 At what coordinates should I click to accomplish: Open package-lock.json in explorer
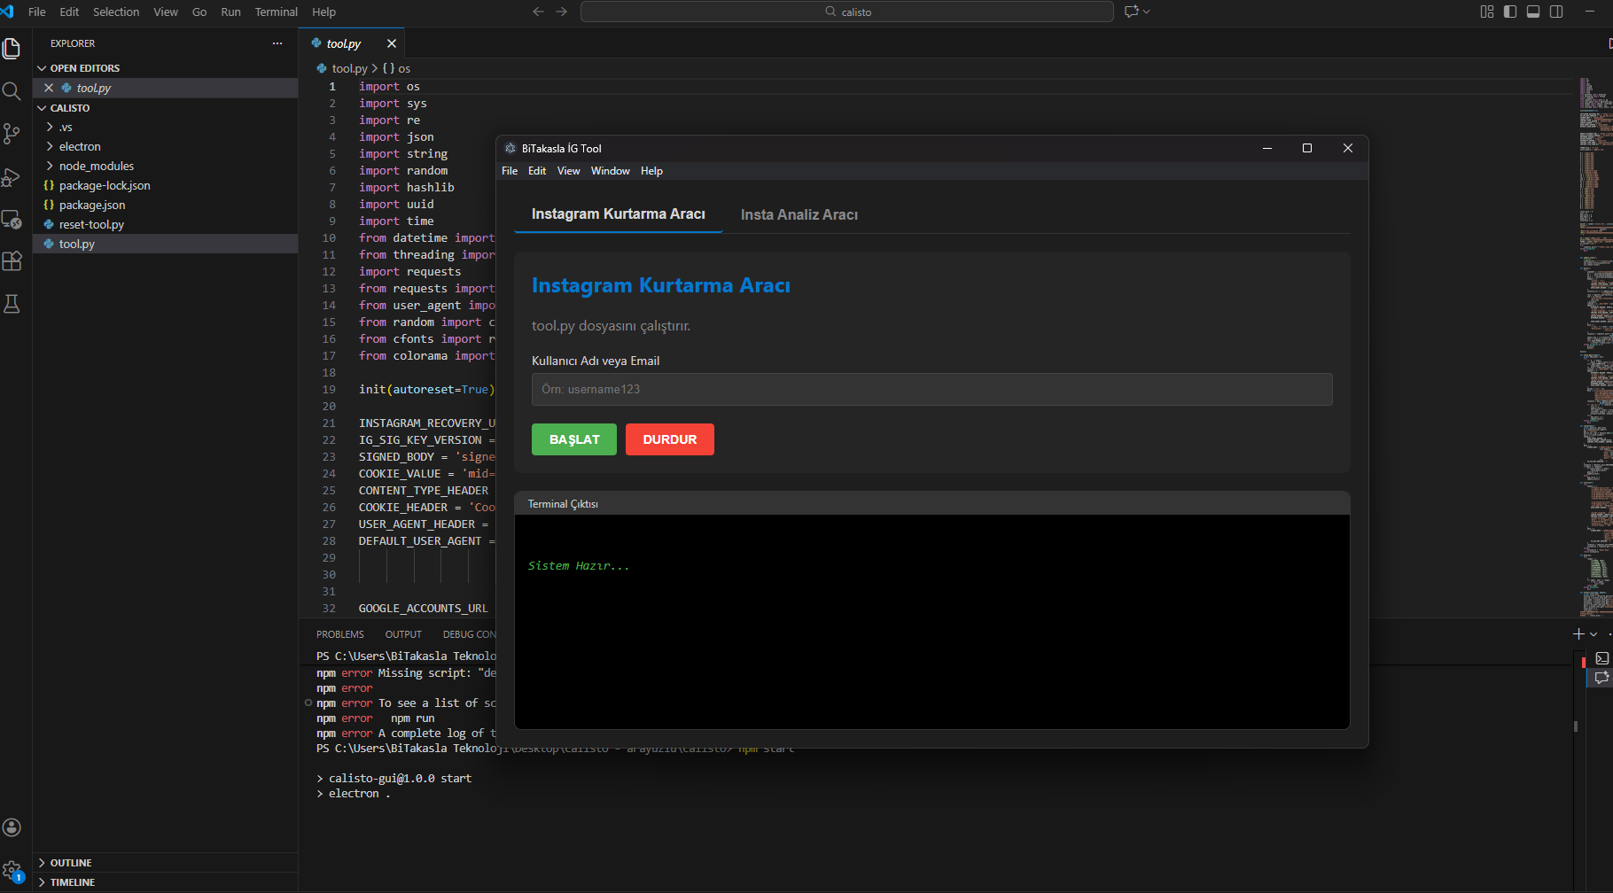(x=105, y=186)
